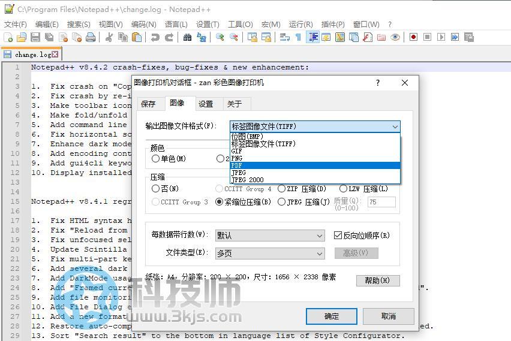Click the Zoom Out magnifier icon
This screenshot has height=341, width=511.
click(x=234, y=37)
